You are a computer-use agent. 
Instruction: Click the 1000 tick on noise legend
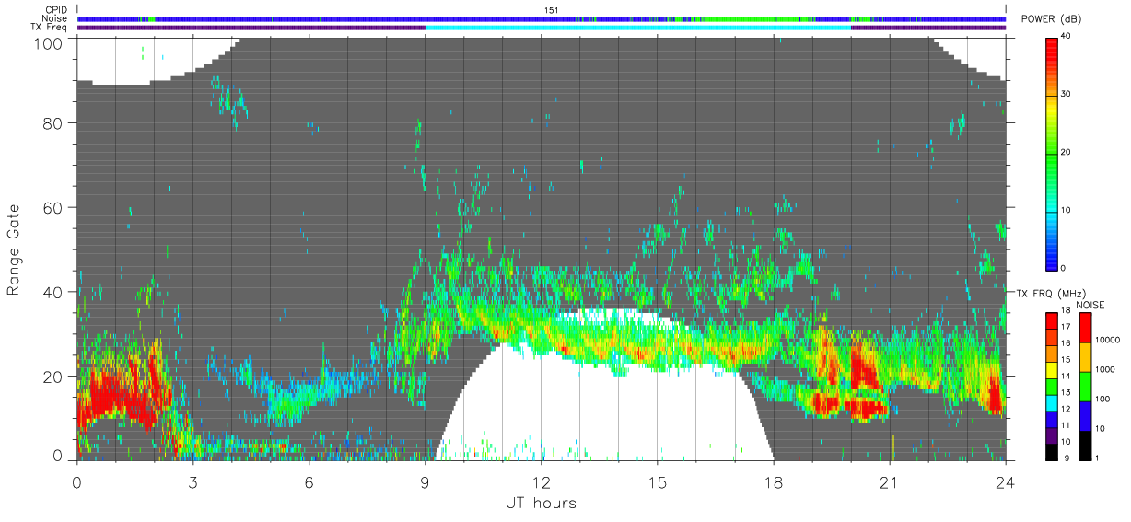1106,369
